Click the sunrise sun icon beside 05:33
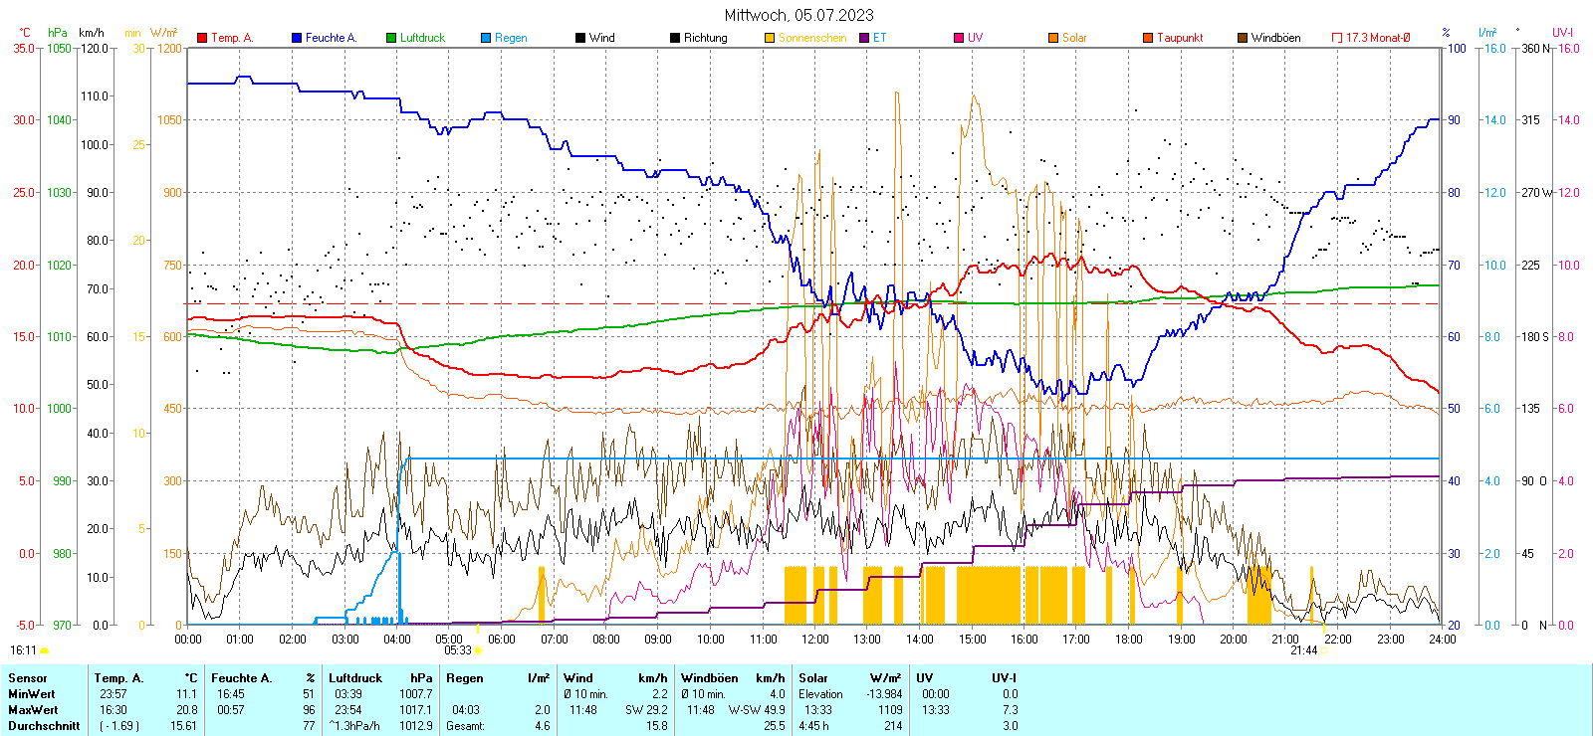Viewport: 1593px width, 736px height. click(x=479, y=650)
